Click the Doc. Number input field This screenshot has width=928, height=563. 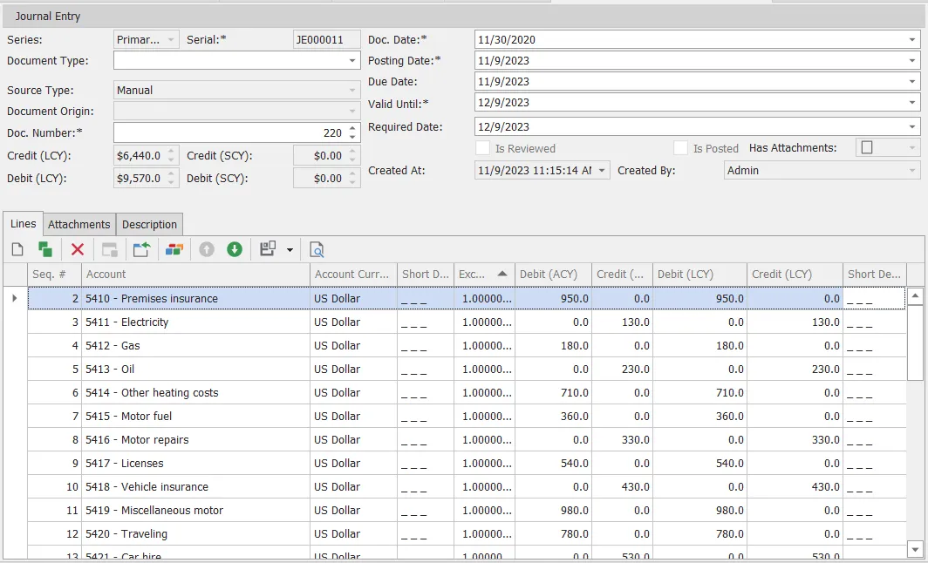(229, 133)
